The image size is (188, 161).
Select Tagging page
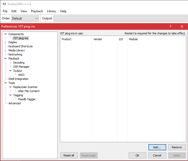[x=18, y=95]
